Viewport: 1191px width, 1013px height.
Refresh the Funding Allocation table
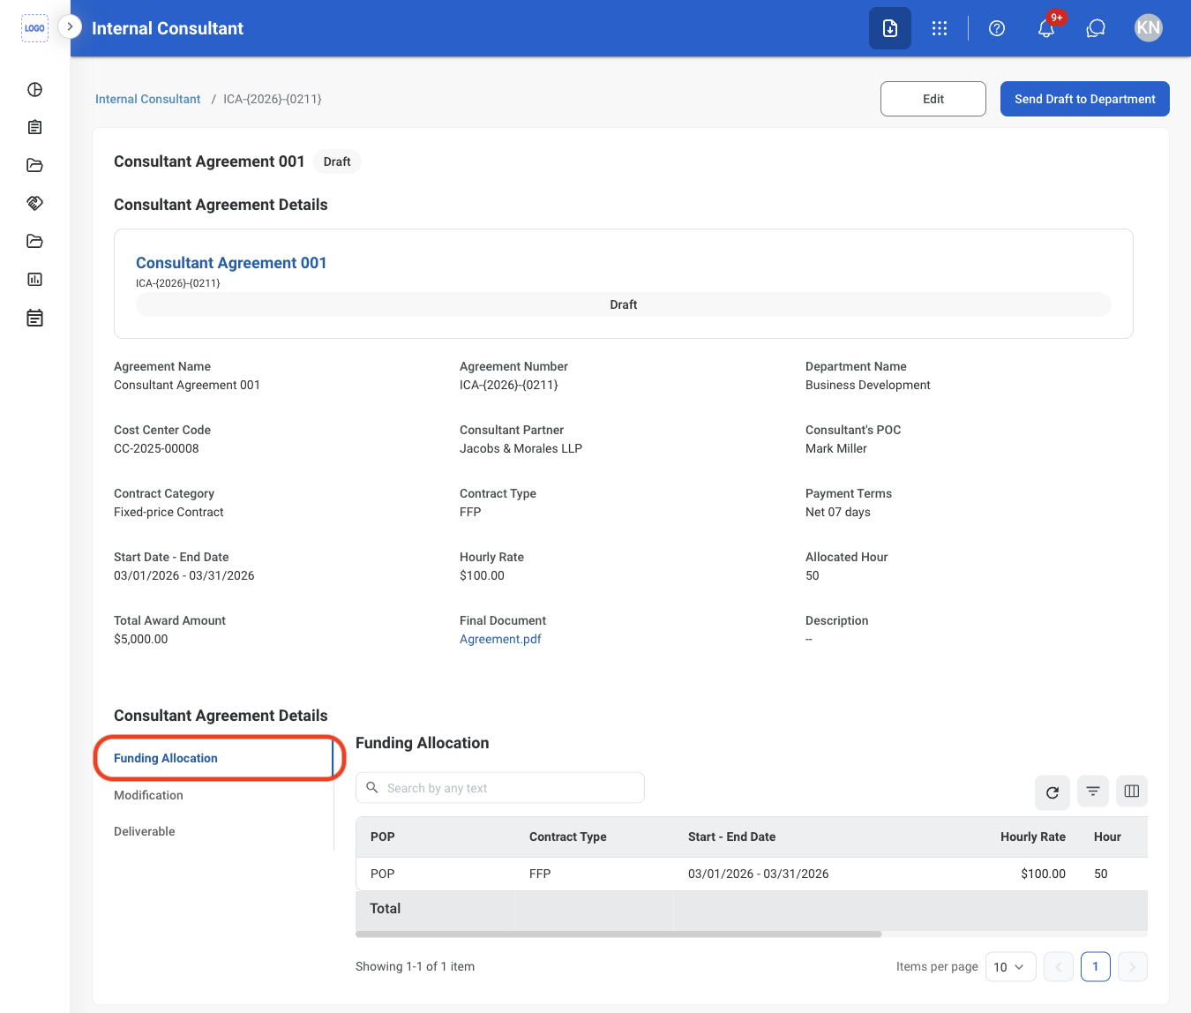(1052, 792)
